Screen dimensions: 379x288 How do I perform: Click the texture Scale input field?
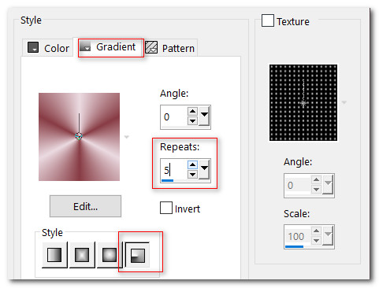pos(298,236)
